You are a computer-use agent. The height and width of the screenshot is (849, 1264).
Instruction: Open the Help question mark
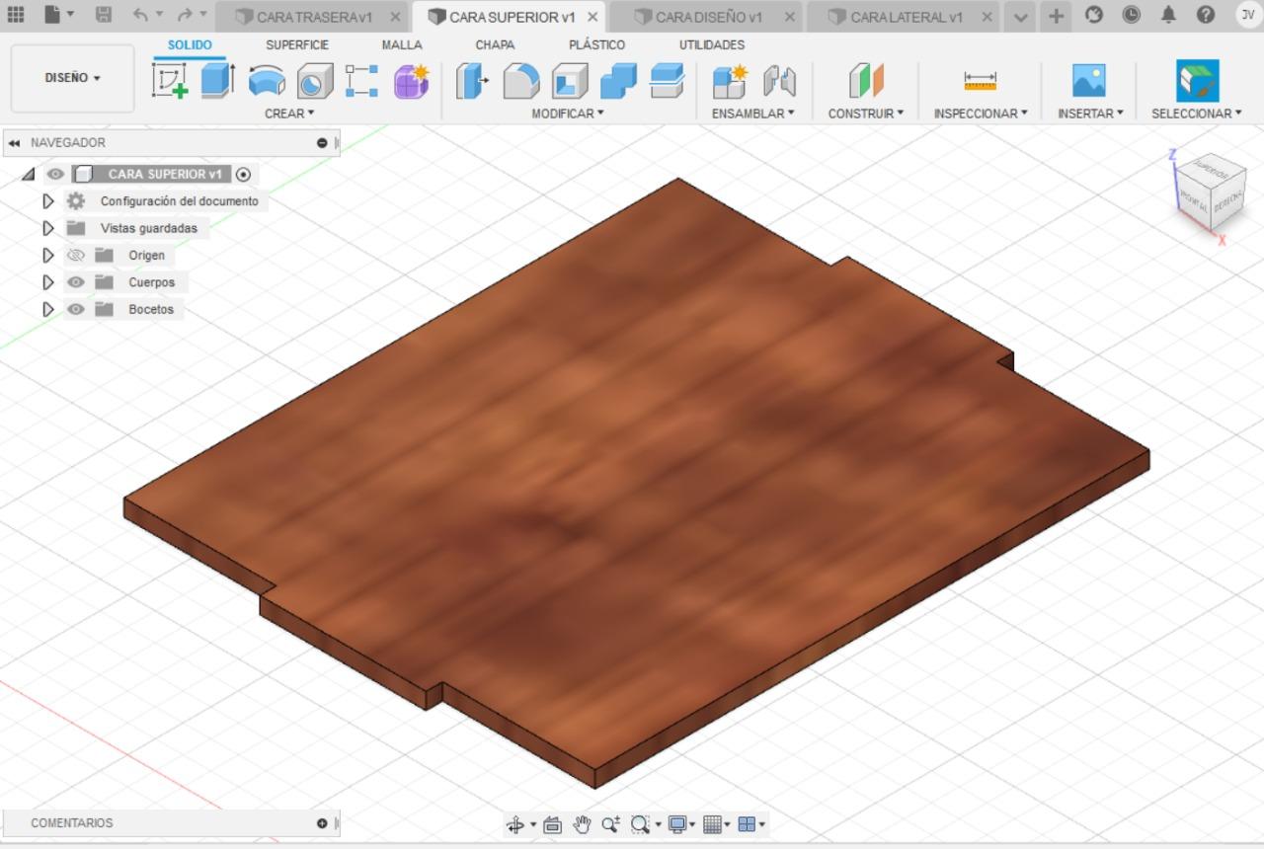[1206, 15]
